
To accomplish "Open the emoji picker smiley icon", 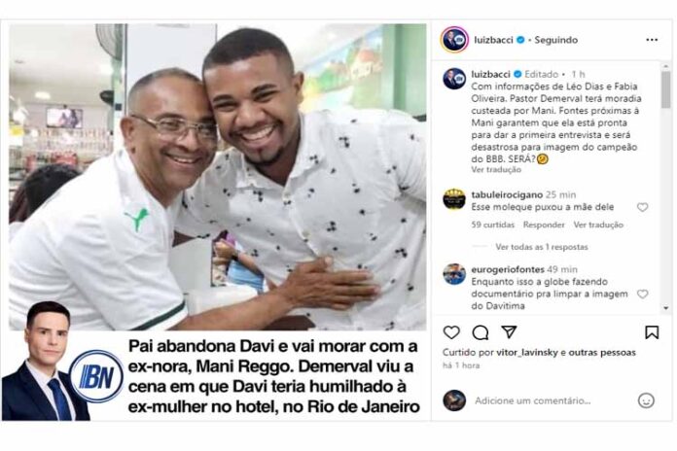I will tap(646, 400).
